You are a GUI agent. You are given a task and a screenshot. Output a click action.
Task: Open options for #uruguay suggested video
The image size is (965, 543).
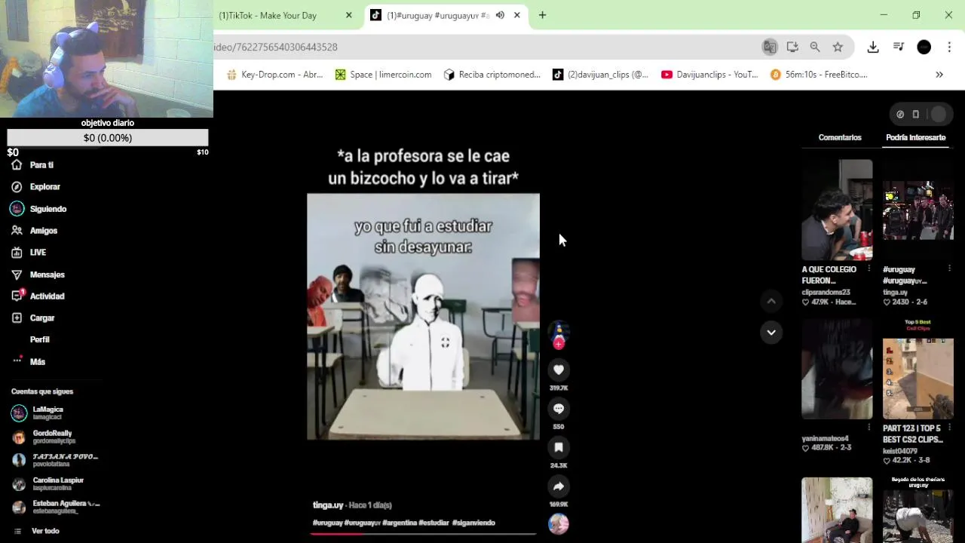[949, 269]
